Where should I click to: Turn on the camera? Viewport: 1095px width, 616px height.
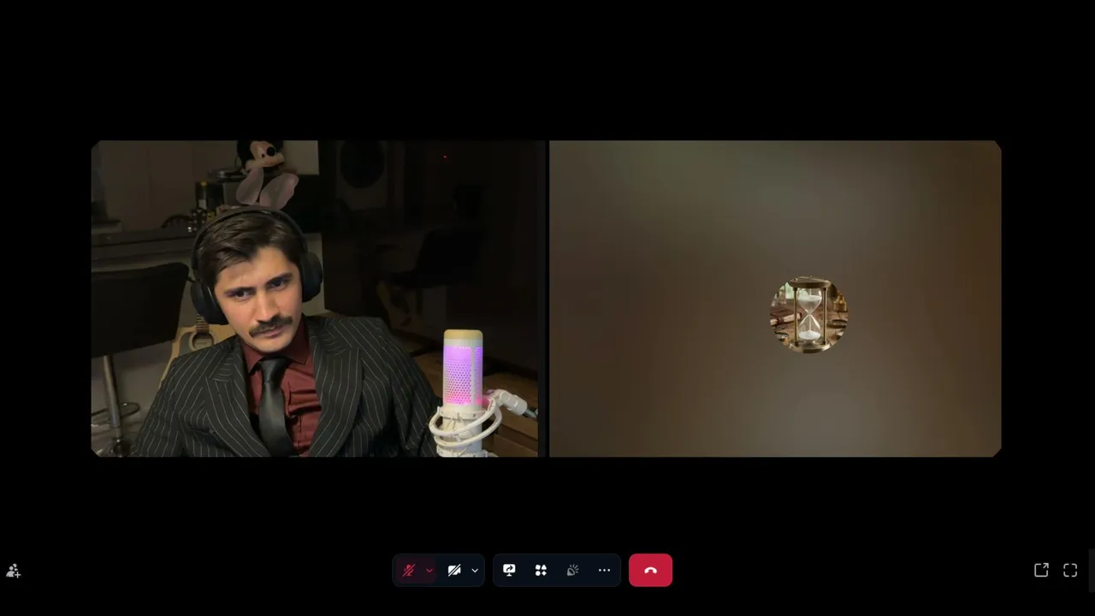(454, 571)
